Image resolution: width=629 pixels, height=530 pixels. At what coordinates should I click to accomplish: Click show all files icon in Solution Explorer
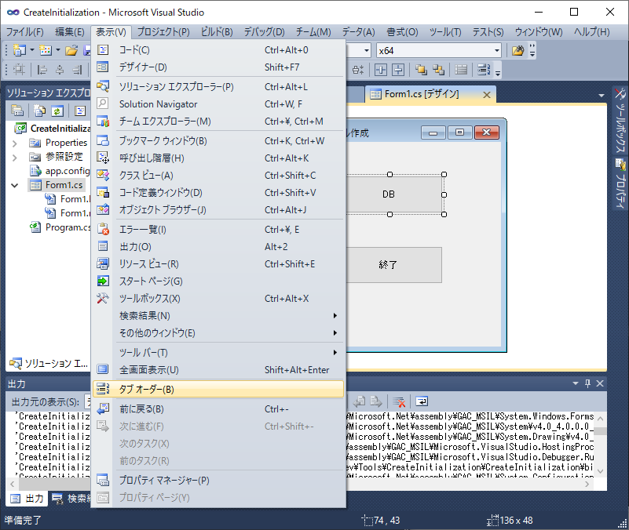pyautogui.click(x=40, y=111)
